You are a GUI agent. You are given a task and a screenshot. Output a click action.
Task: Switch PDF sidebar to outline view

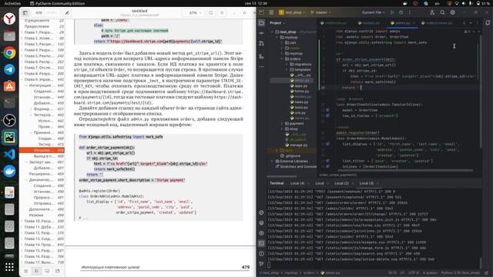[36, 271]
